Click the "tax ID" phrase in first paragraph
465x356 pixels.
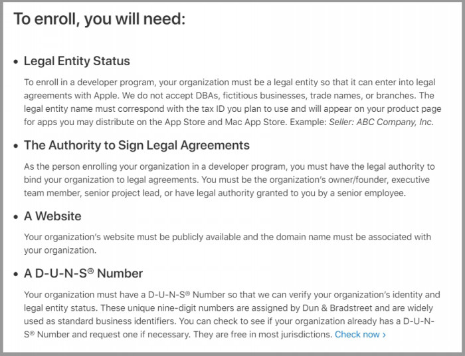pyautogui.click(x=212, y=108)
